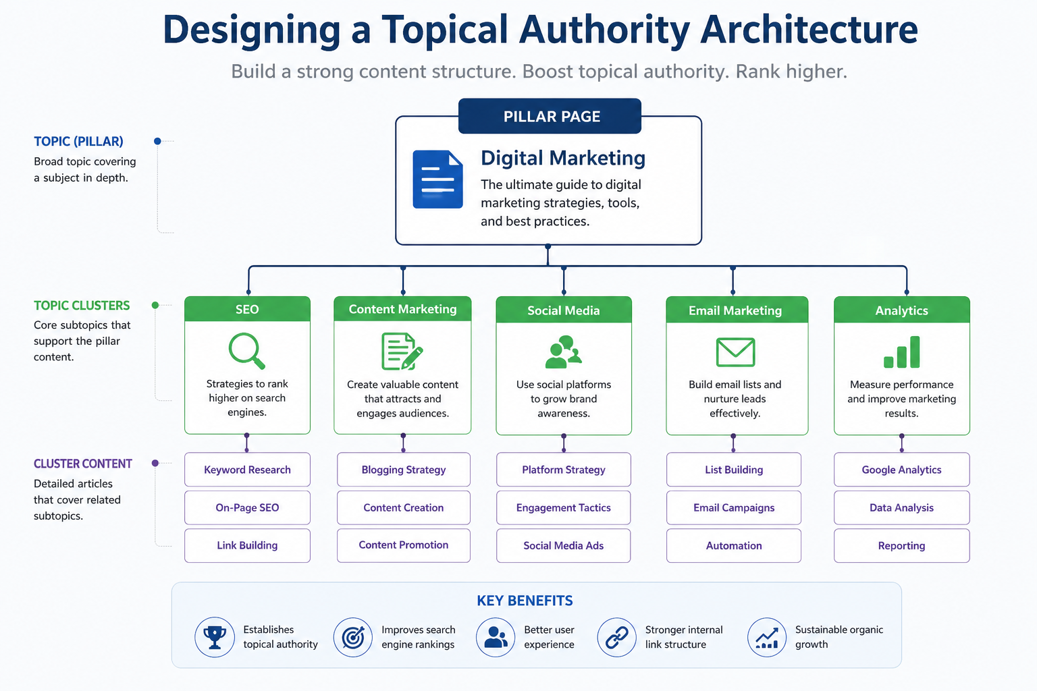The image size is (1037, 691).
Task: Open the Keyword Research box
Action: [x=247, y=470]
